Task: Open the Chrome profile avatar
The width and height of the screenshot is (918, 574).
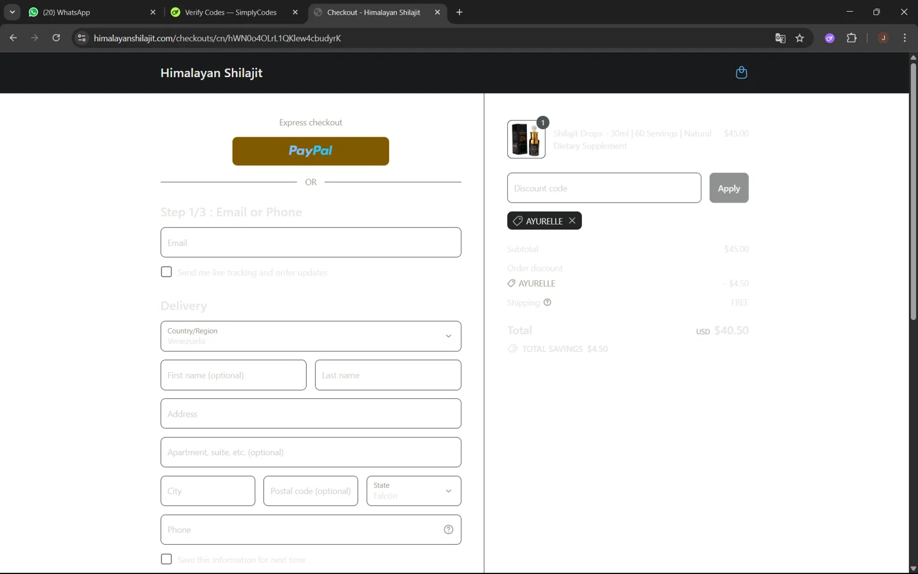Action: tap(883, 38)
